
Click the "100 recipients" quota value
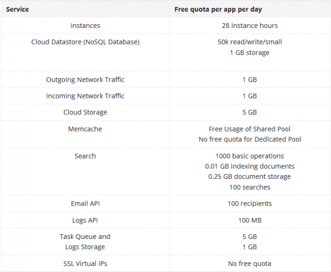click(x=250, y=203)
